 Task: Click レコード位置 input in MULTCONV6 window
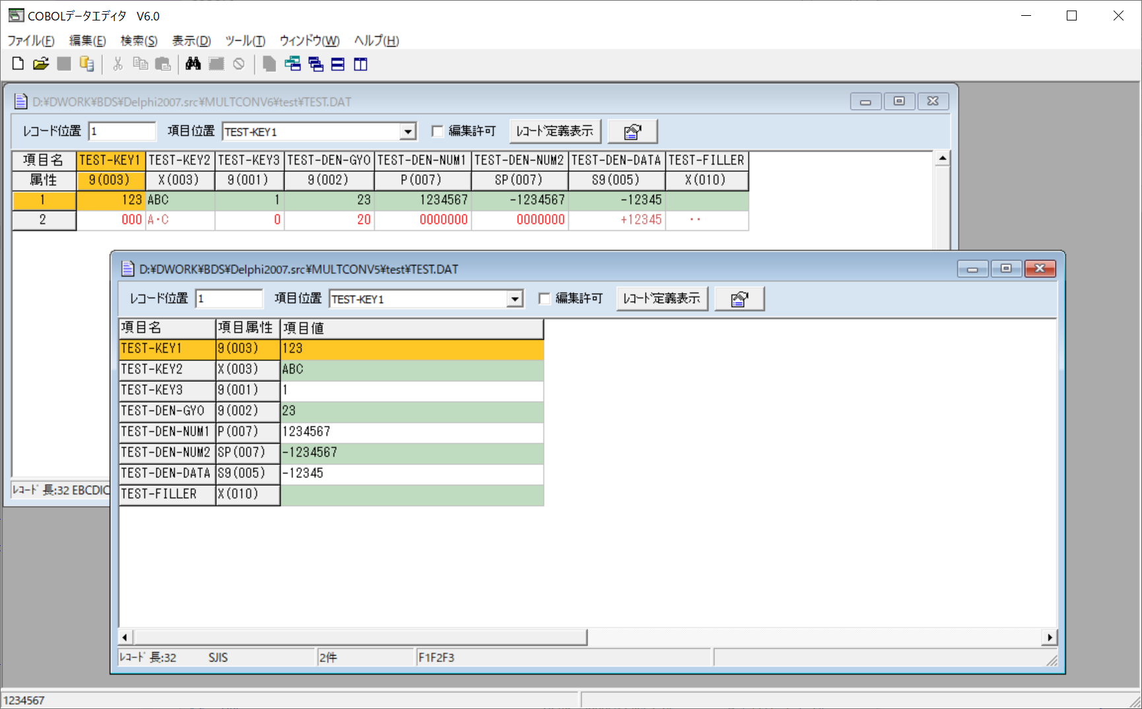tap(122, 131)
